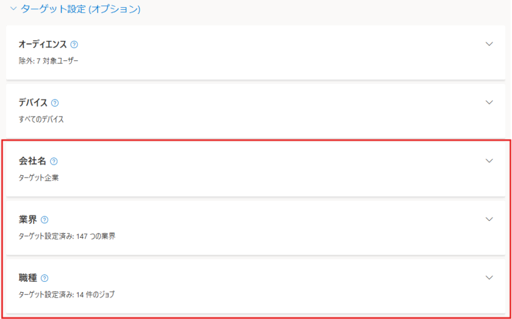512x319 pixels.
Task: Show help tooltip for 会社名
Action: tap(54, 162)
